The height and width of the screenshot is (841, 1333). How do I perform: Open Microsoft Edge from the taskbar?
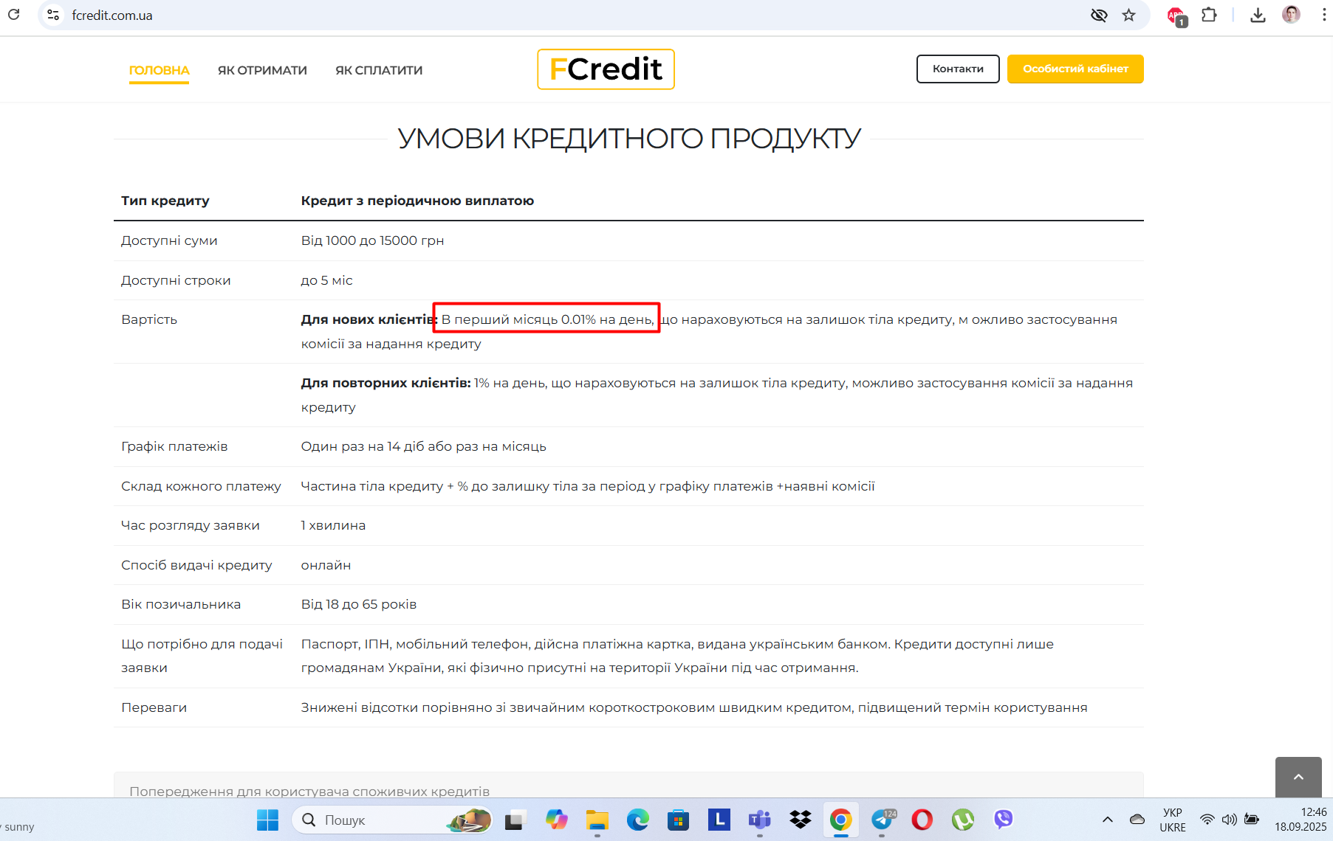638,820
